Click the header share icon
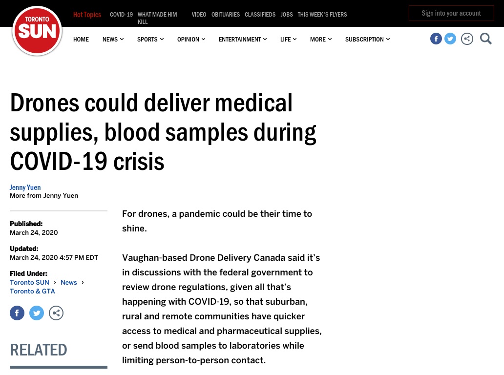 coord(467,39)
